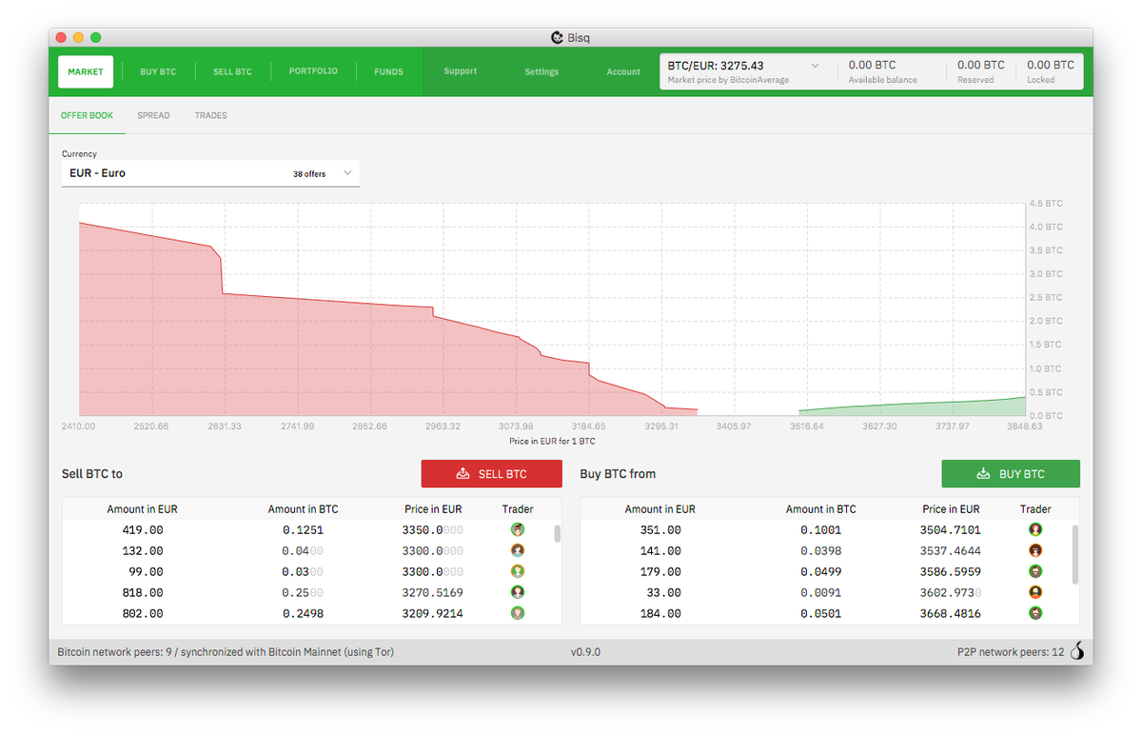Click trader avatar in 99.00 EUR row

click(x=518, y=571)
